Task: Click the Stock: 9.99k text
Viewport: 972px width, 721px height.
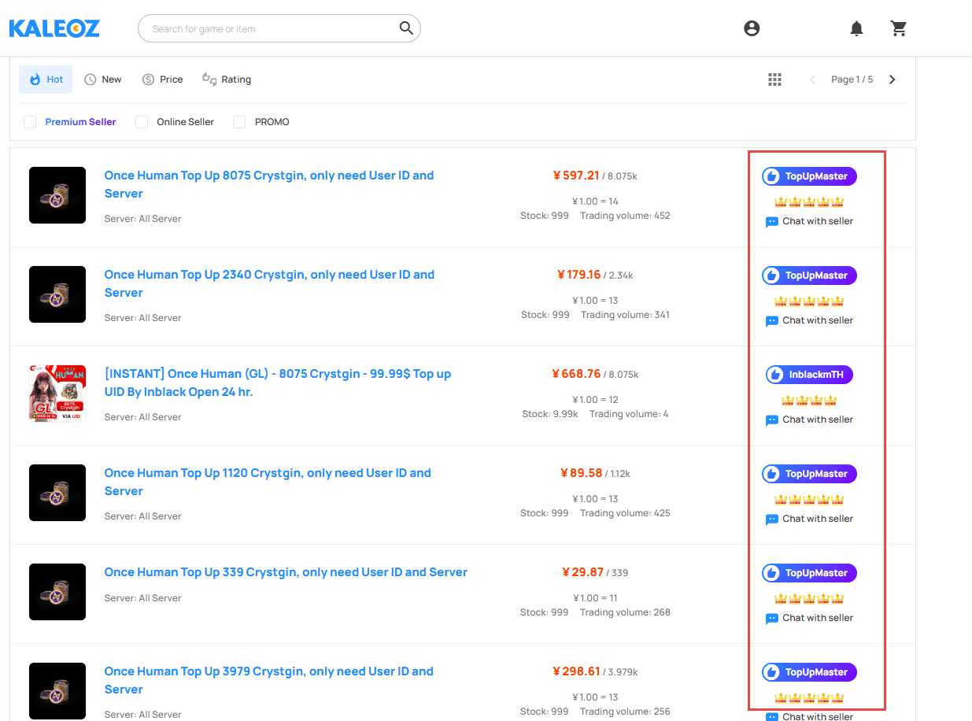Action: coord(550,414)
